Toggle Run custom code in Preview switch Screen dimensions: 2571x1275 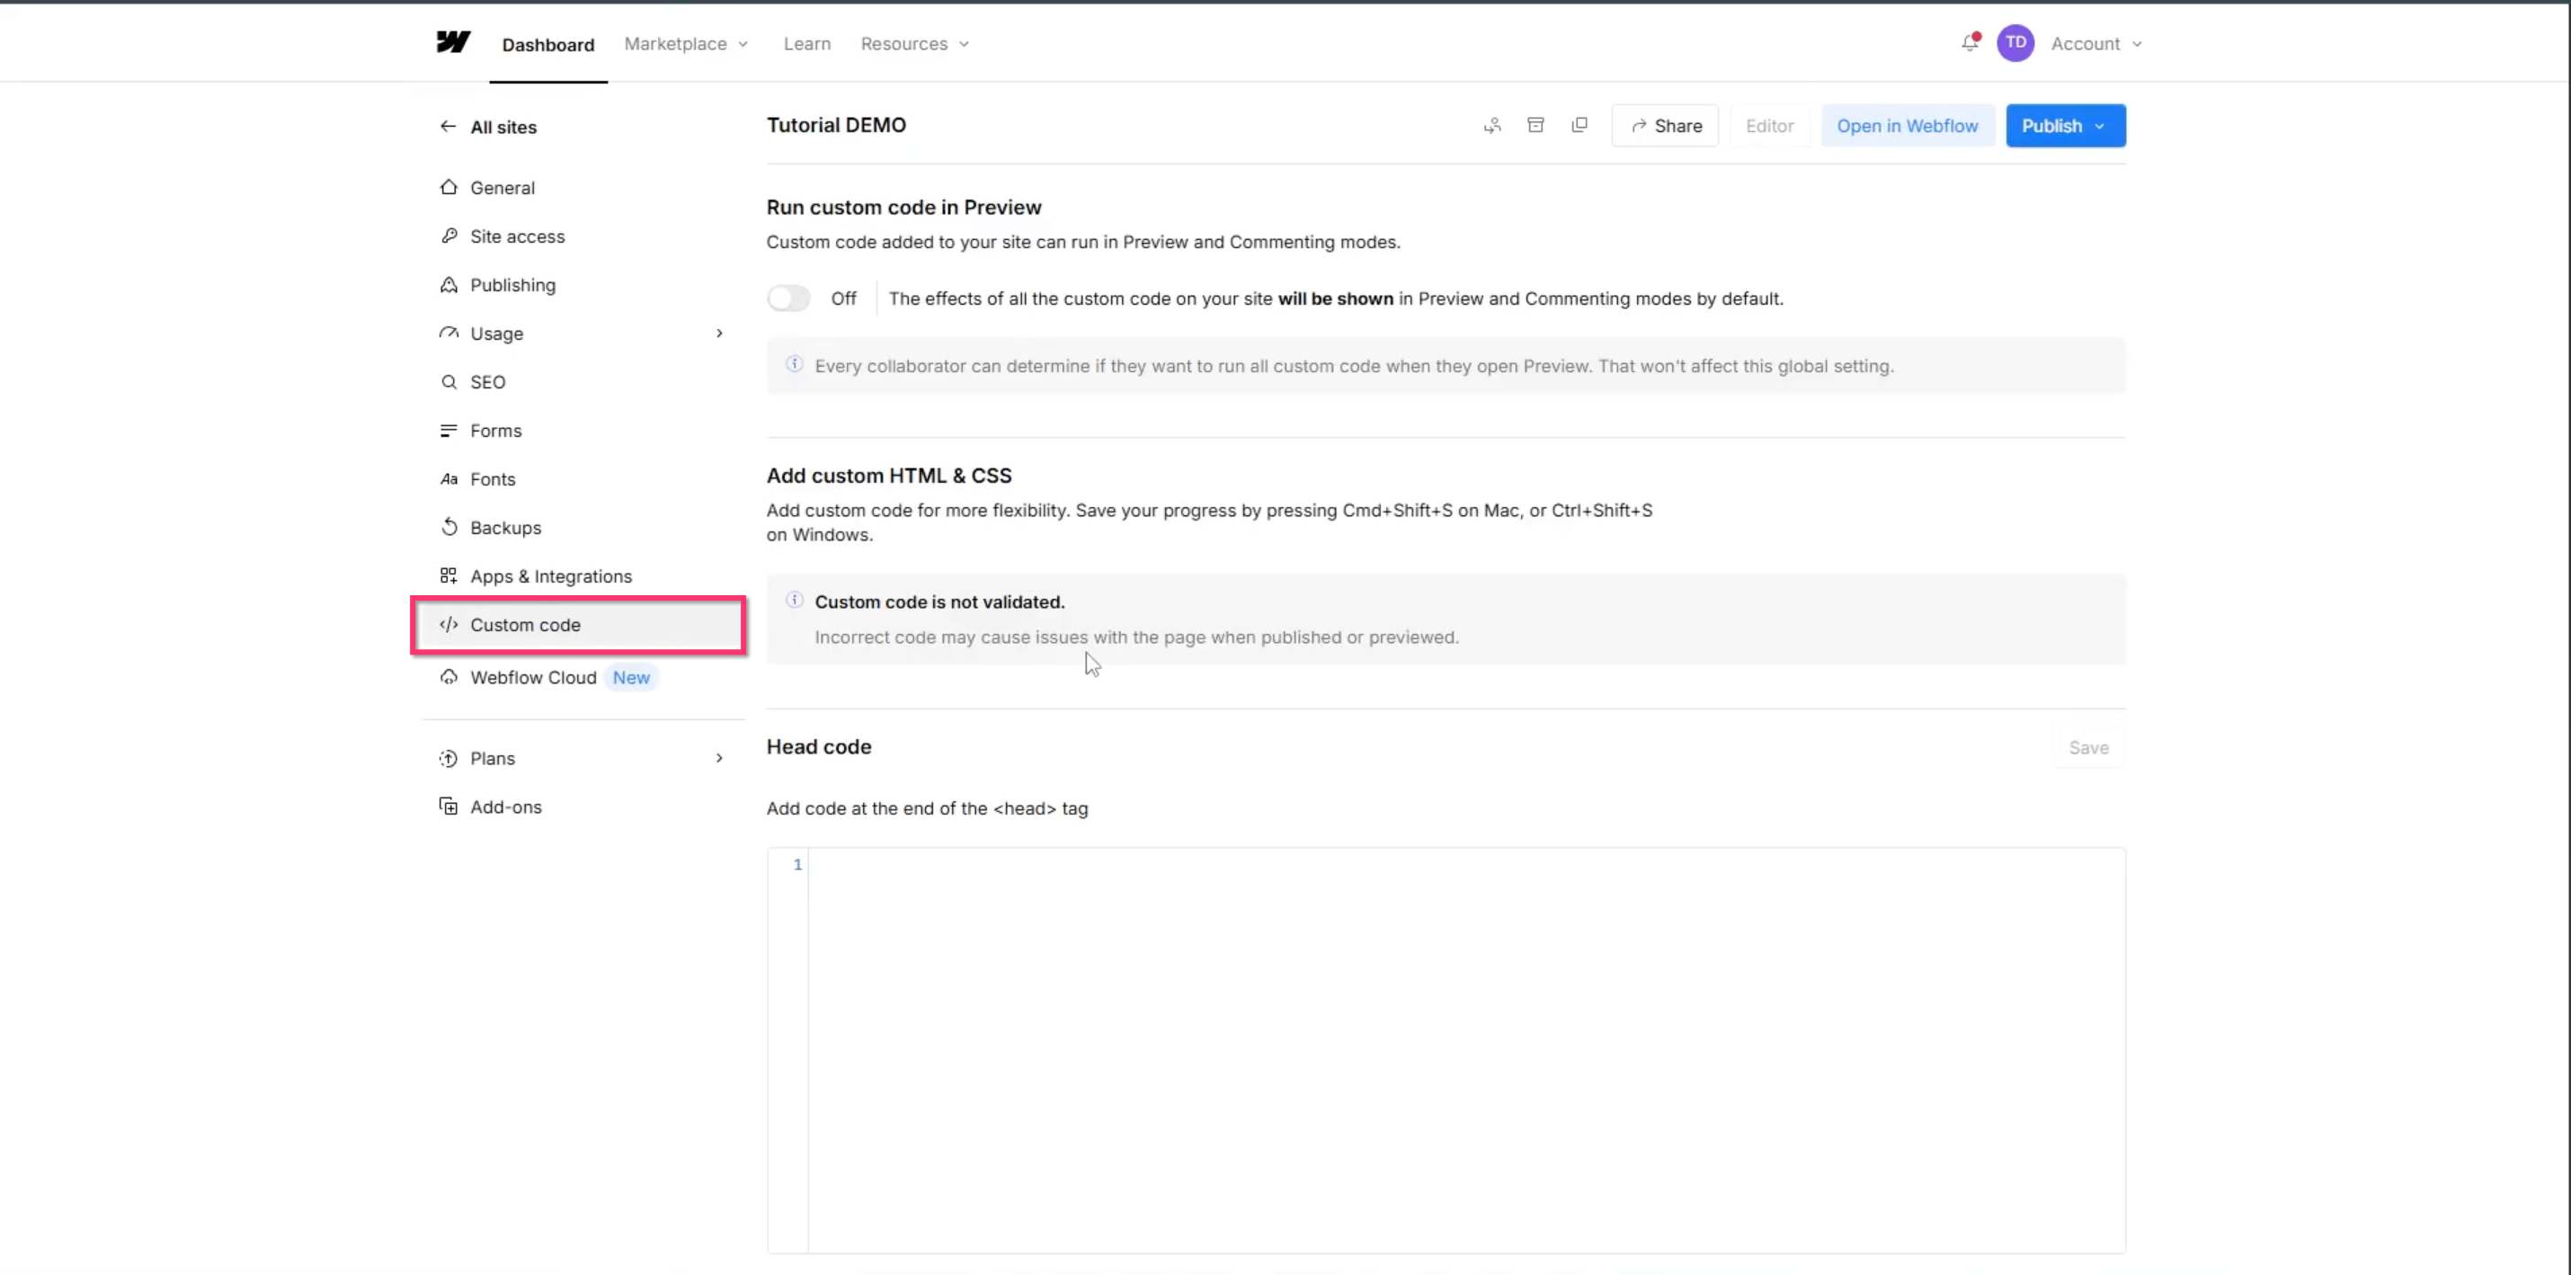coord(788,299)
